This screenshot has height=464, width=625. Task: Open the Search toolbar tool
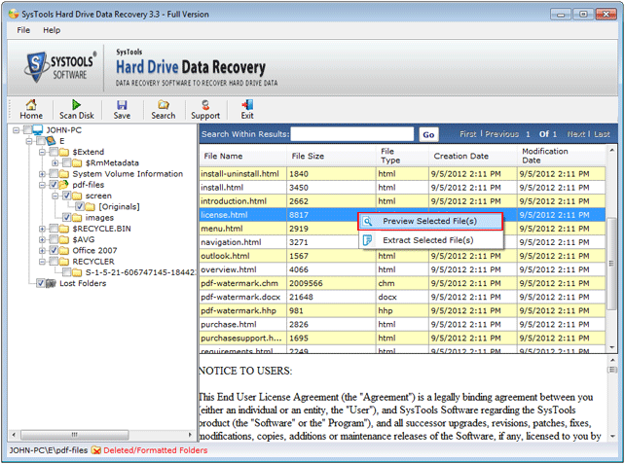(x=163, y=110)
